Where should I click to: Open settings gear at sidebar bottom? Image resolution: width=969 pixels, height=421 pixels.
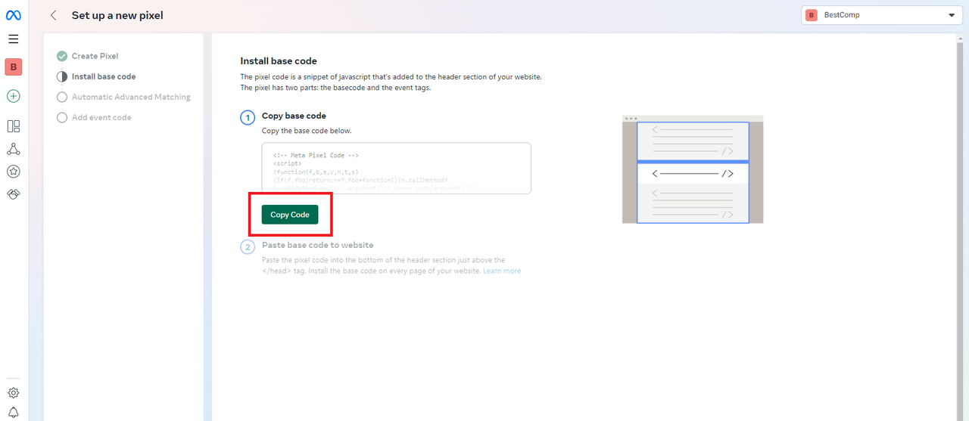(14, 393)
